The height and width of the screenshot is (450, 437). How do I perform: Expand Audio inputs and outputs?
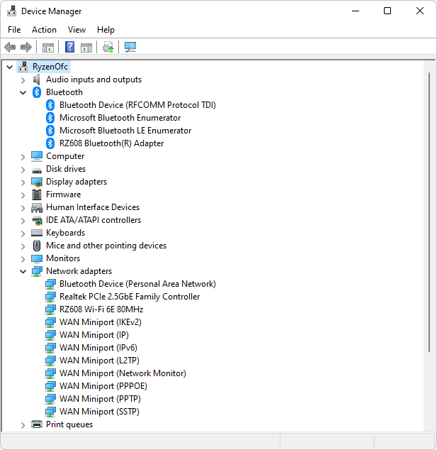click(23, 80)
